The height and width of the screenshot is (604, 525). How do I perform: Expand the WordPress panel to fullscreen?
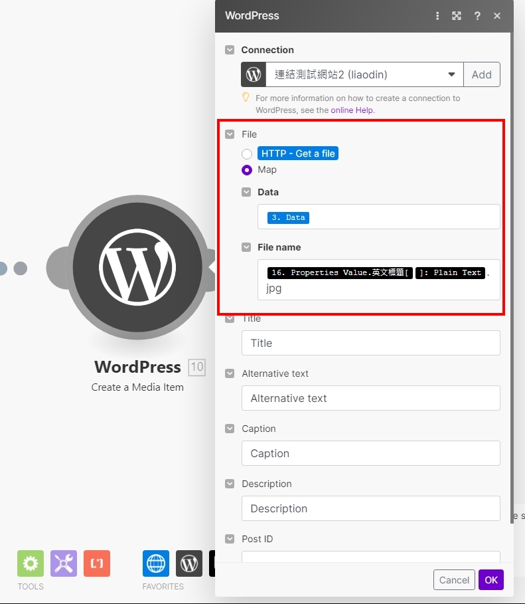[x=457, y=16]
